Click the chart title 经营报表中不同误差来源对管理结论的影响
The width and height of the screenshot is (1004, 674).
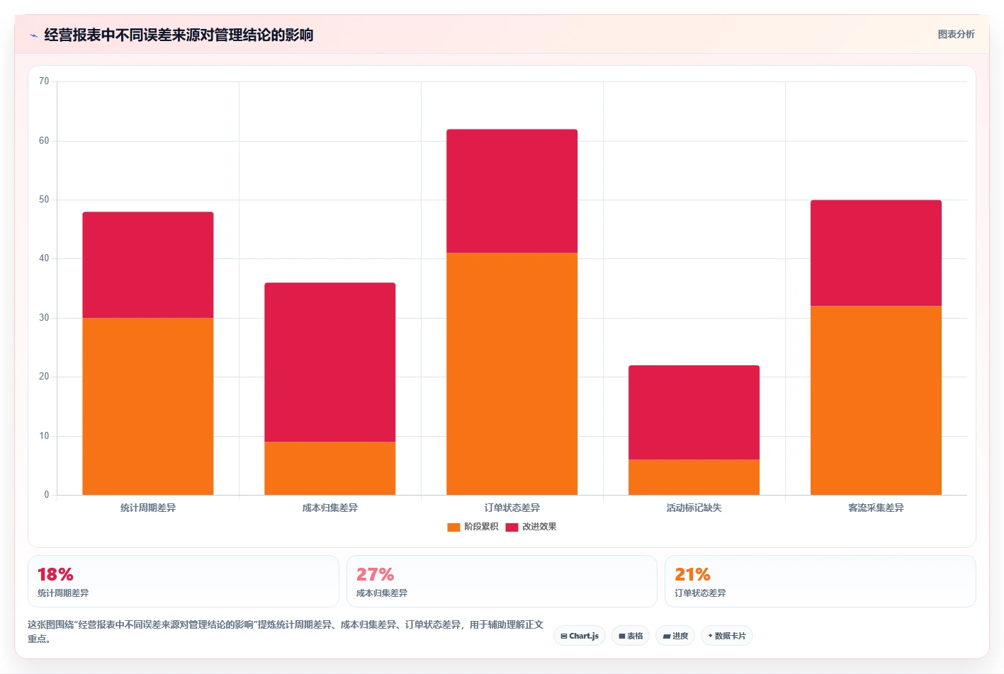tap(179, 35)
